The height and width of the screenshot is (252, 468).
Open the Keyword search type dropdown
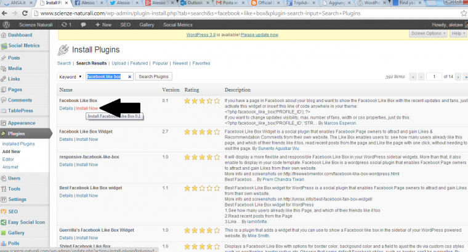pyautogui.click(x=70, y=77)
